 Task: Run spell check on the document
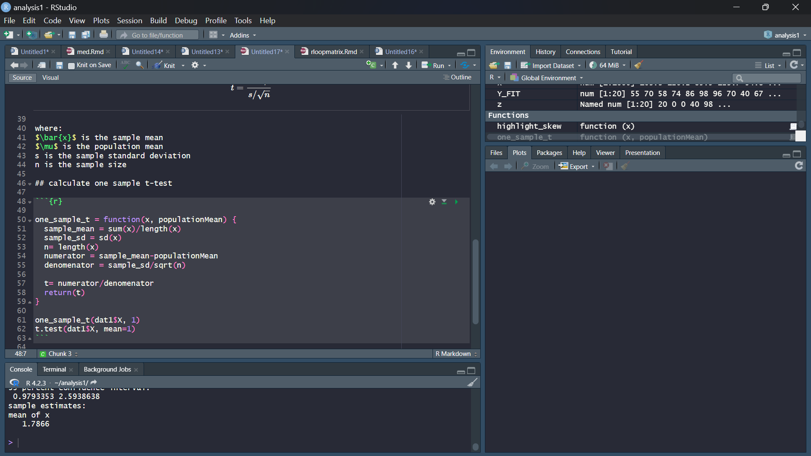coord(125,65)
